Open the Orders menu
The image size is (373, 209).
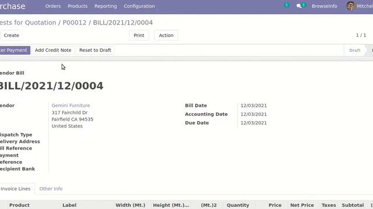pyautogui.click(x=53, y=6)
